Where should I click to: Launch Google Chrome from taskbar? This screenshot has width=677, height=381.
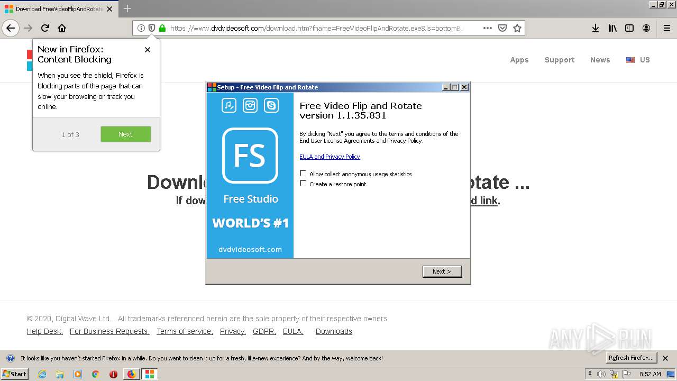[96, 374]
